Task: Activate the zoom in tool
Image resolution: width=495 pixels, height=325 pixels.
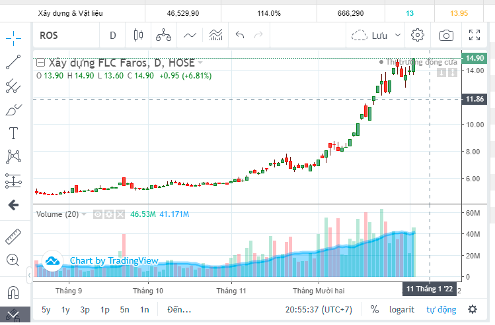Action: click(x=13, y=260)
